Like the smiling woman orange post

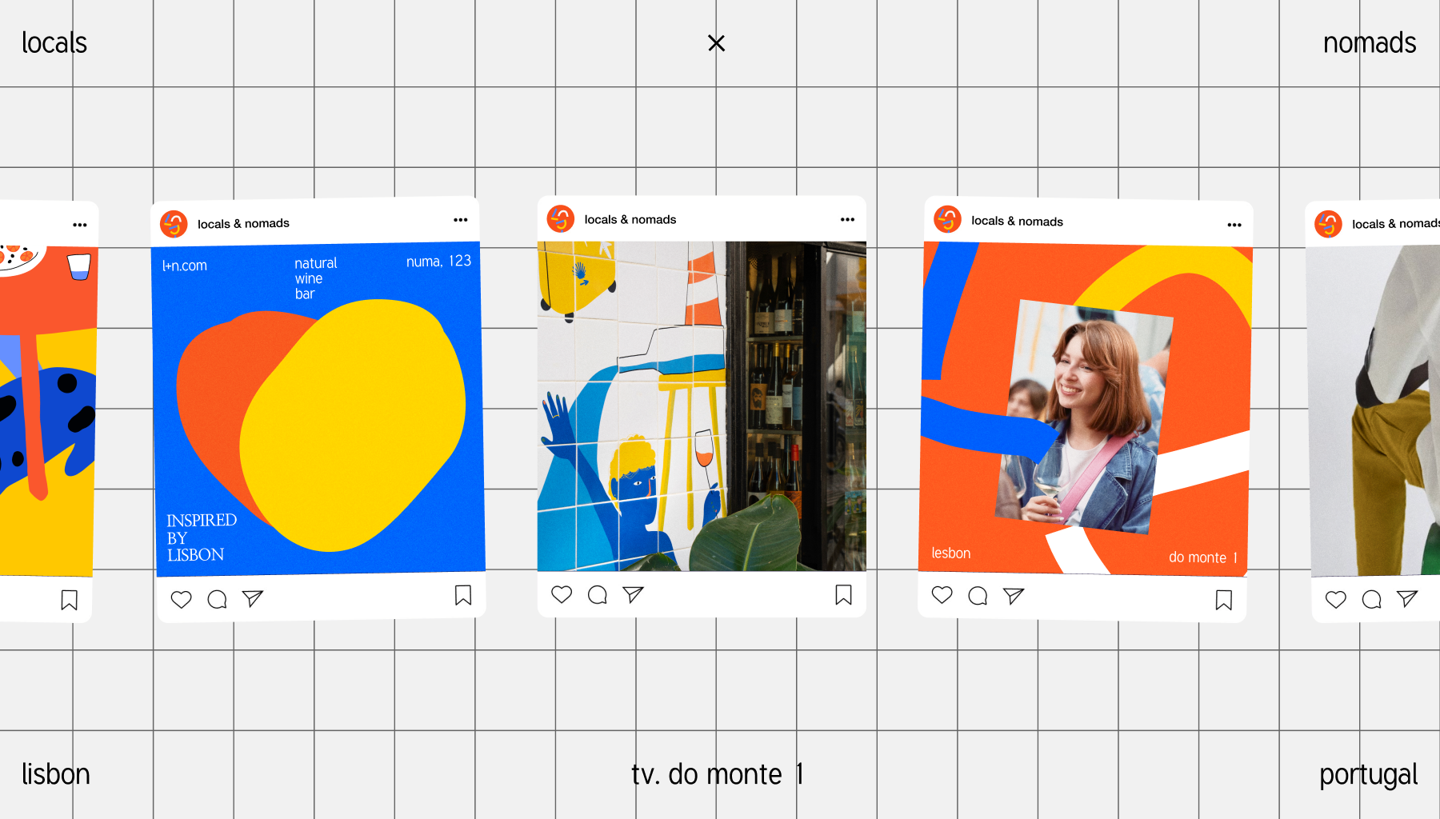pos(942,595)
